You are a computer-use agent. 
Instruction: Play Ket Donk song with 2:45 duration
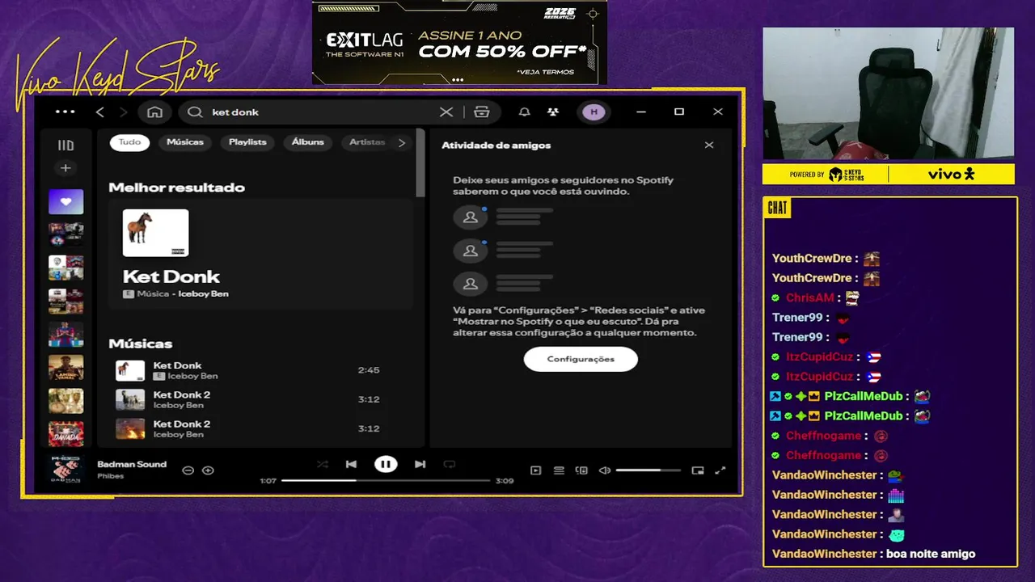pyautogui.click(x=261, y=370)
